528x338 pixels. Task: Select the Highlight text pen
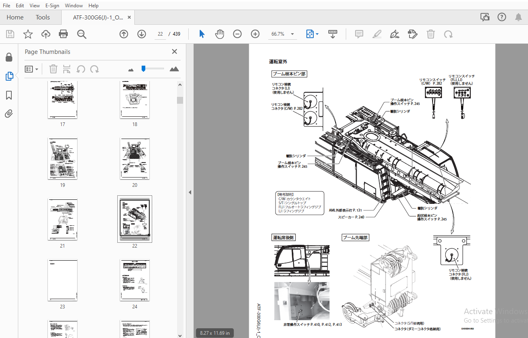[377, 34]
